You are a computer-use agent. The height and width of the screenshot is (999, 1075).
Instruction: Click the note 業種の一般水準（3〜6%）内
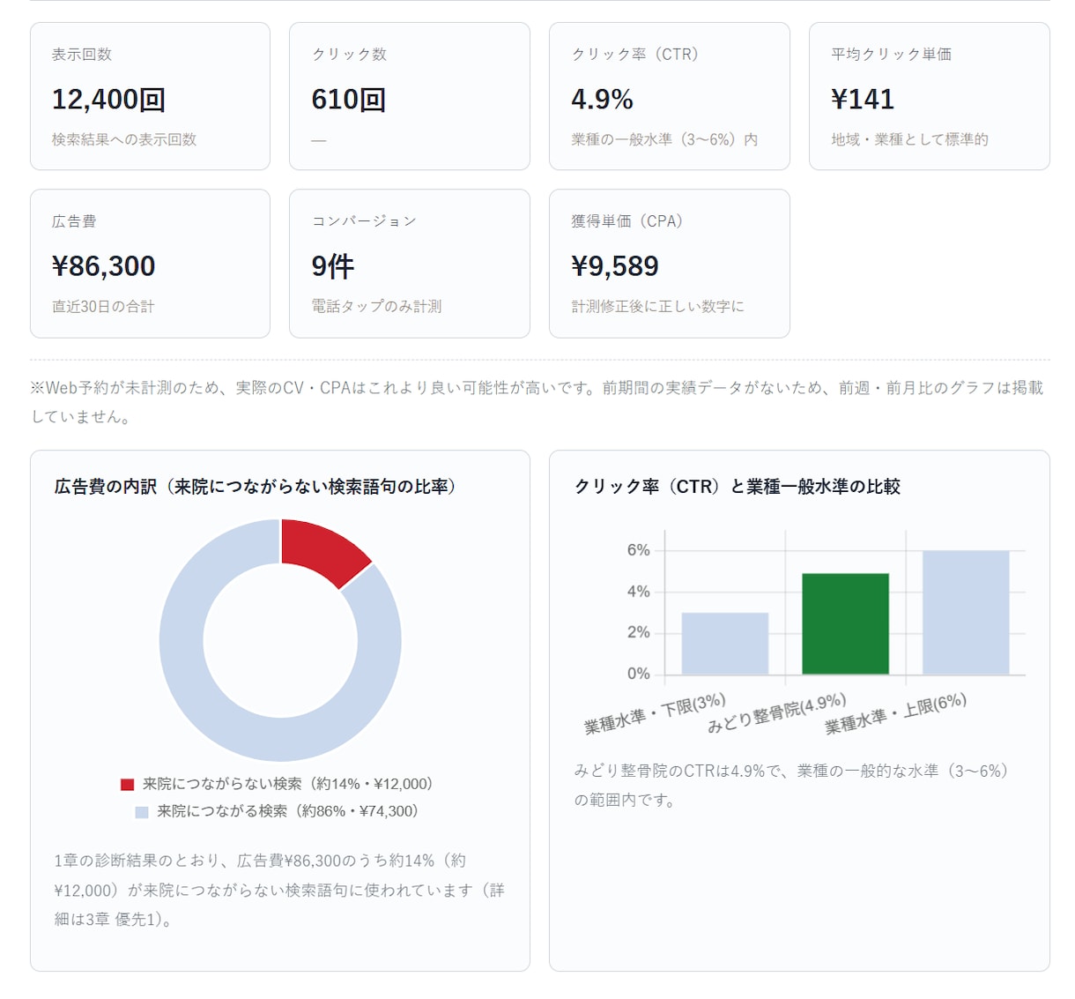pos(664,139)
